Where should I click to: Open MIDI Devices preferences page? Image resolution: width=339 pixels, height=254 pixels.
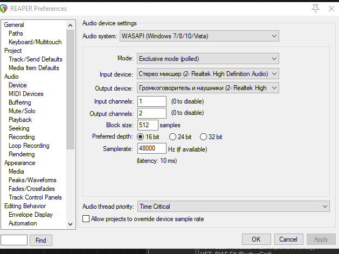click(26, 94)
